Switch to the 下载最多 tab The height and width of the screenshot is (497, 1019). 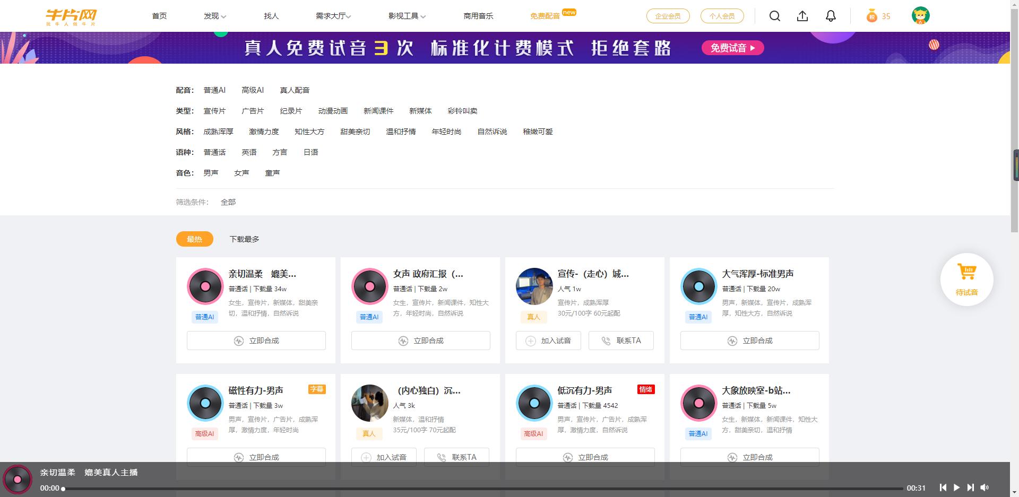pos(244,239)
